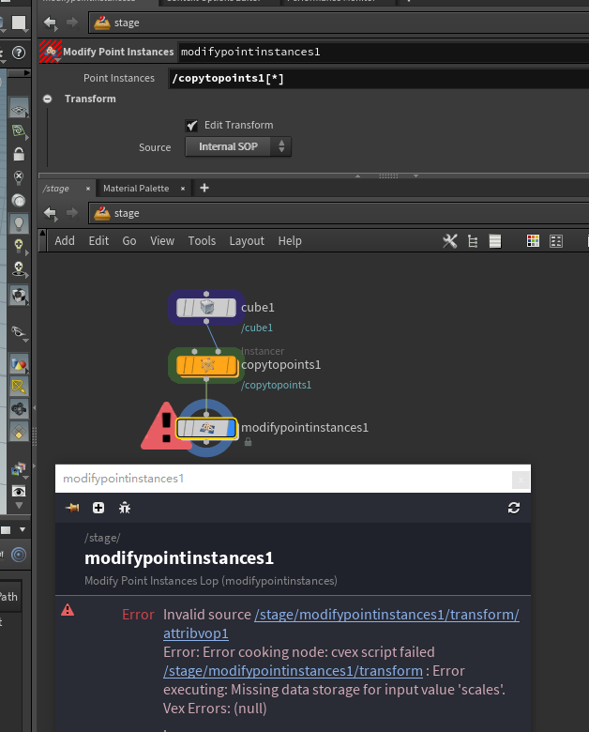Click the up arrow on the pane splitter

358,176
